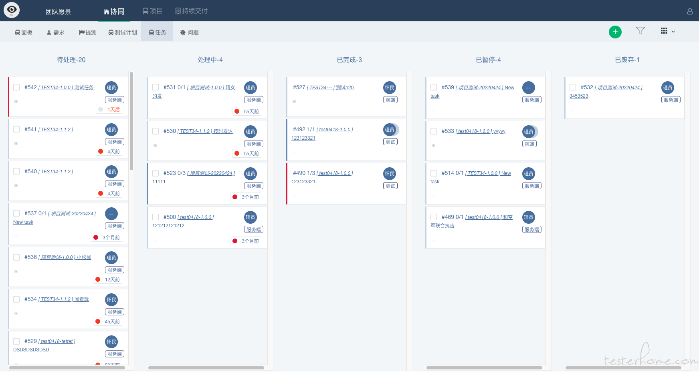The image size is (699, 375).
Task: Click the details lines icon on #532
Action: (x=572, y=110)
